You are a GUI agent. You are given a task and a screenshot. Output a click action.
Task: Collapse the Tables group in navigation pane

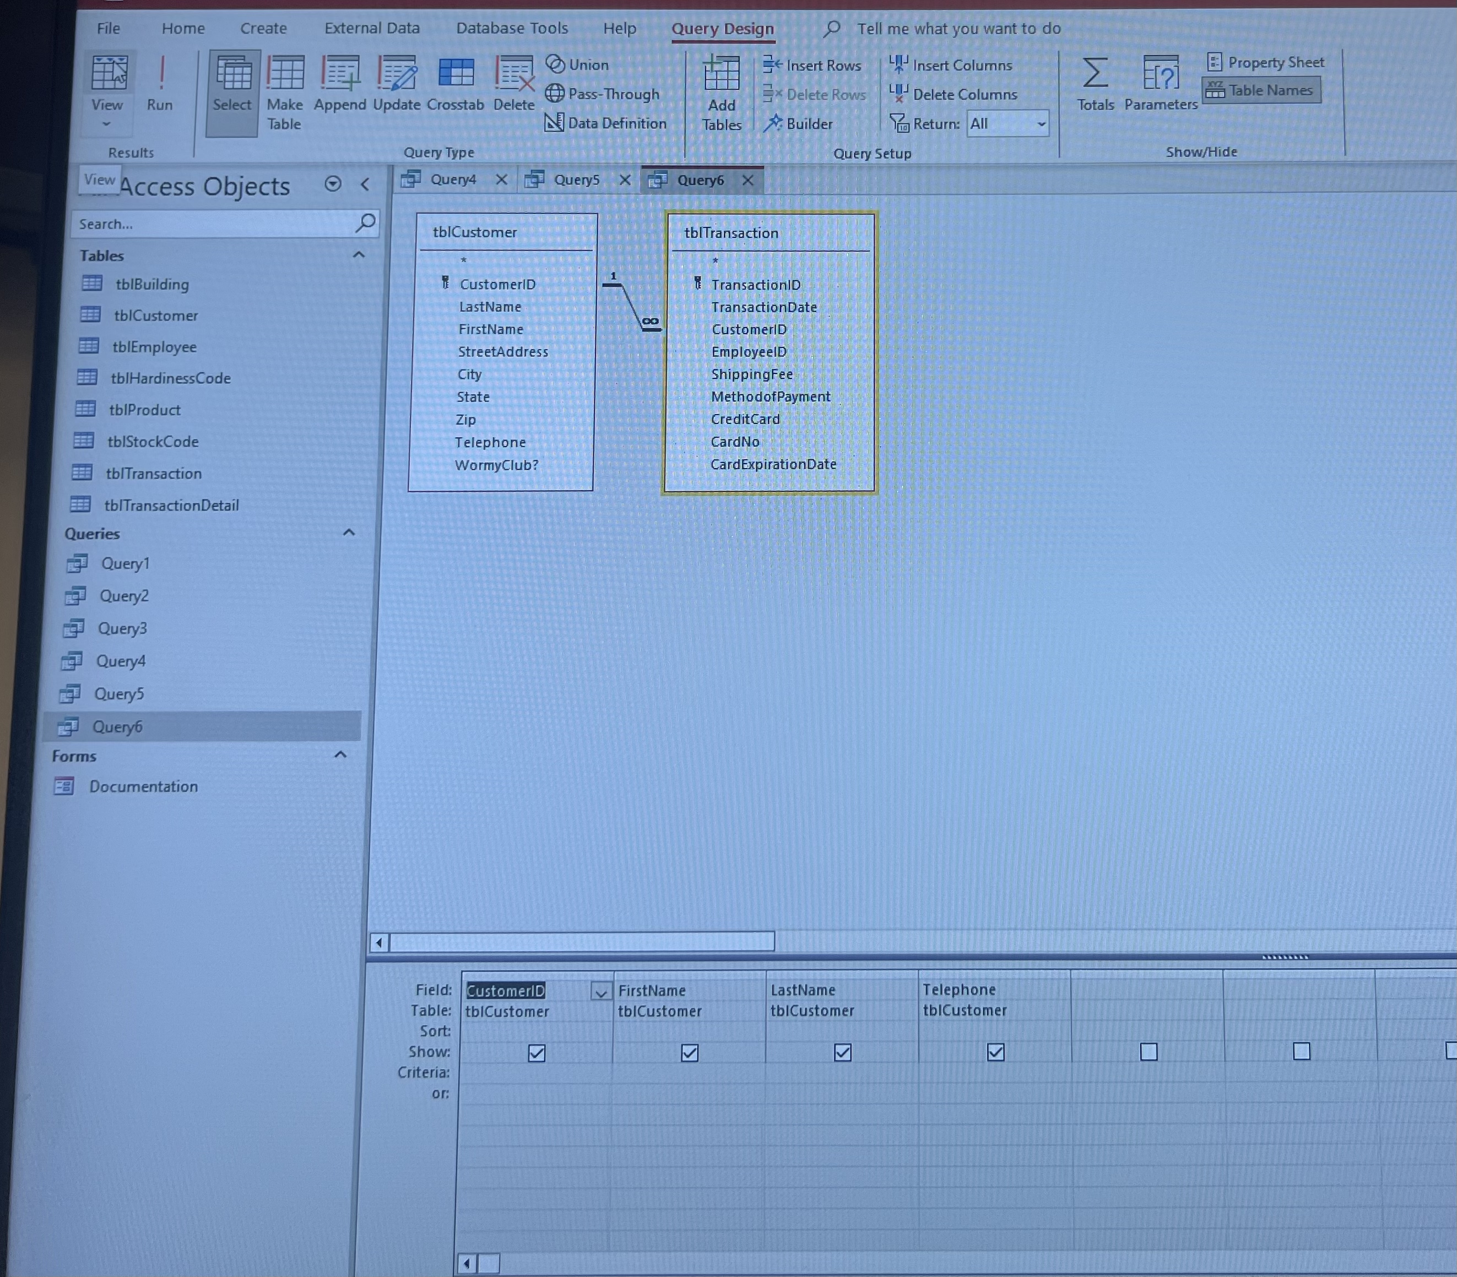359,255
